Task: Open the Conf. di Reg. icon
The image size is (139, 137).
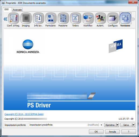Action: pos(13,18)
